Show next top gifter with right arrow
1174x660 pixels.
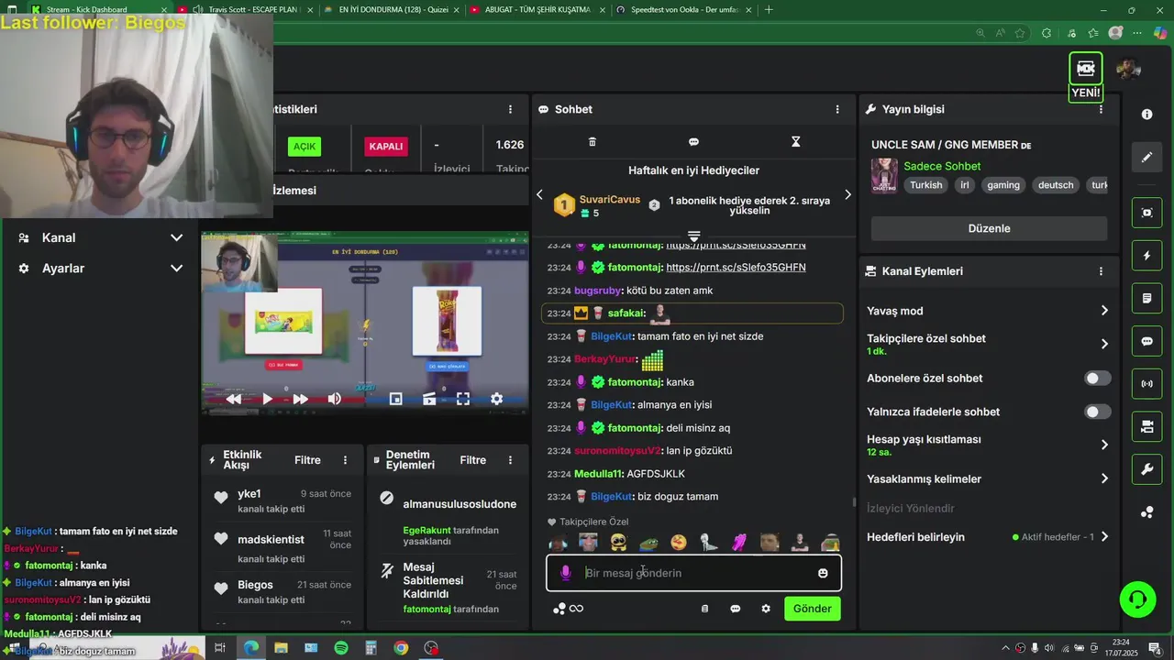847,194
